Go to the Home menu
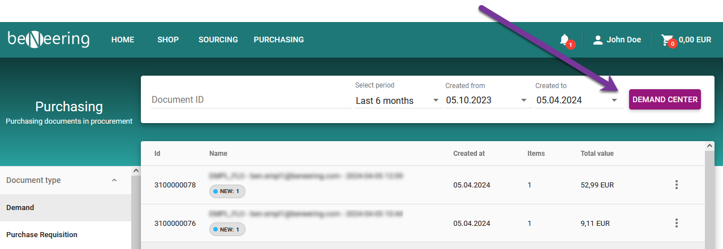The image size is (723, 249). 123,40
